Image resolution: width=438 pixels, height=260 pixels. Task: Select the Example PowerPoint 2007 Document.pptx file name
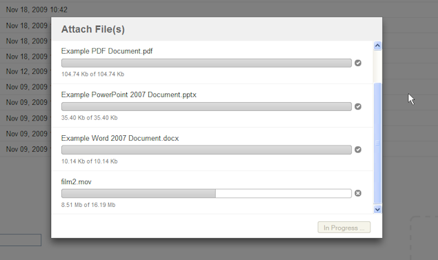tap(129, 95)
